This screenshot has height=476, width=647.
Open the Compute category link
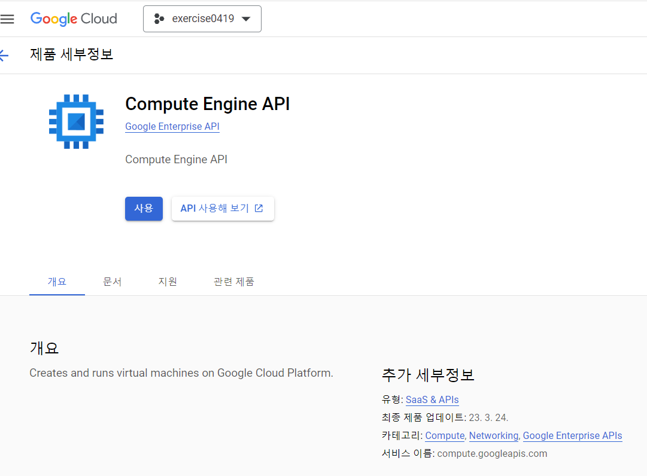point(445,435)
